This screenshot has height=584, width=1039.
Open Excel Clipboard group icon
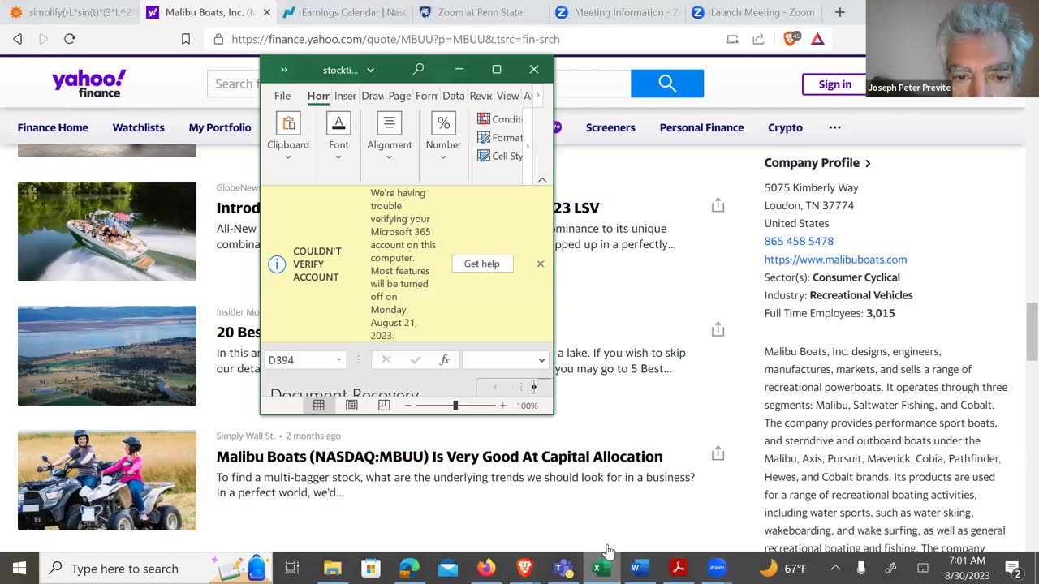click(288, 124)
